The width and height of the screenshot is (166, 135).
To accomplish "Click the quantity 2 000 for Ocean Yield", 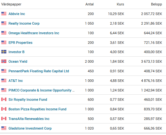I will (89, 61).
